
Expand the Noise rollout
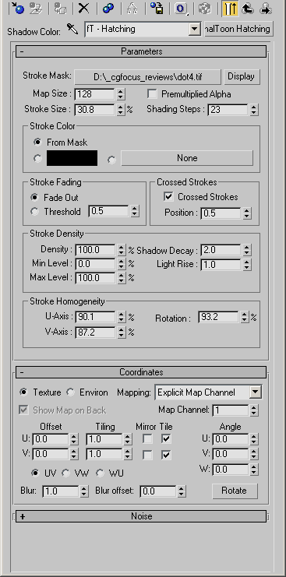(x=141, y=516)
